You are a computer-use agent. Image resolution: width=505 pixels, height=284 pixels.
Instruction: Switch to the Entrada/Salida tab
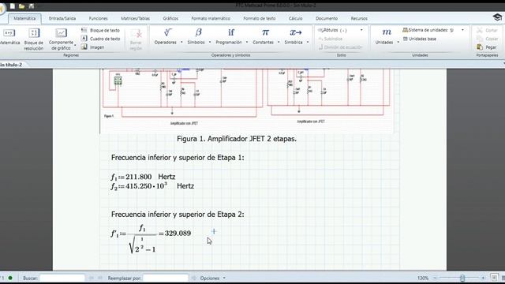point(62,19)
